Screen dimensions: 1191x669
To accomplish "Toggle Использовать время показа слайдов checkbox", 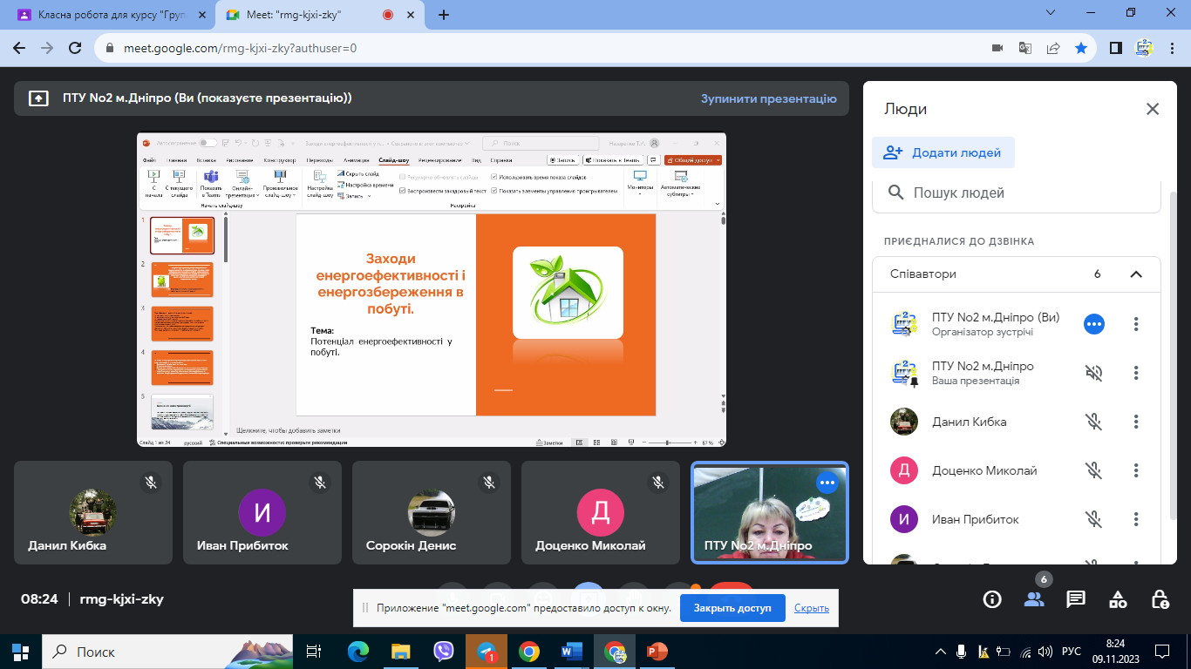I will click(494, 177).
